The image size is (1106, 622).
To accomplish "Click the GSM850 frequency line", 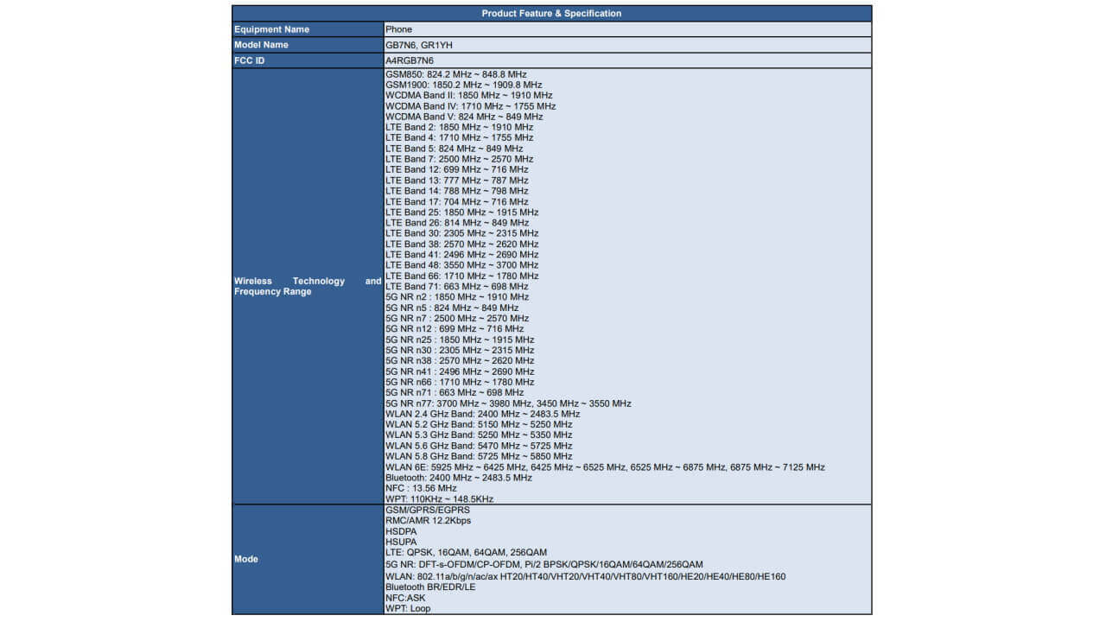I will pyautogui.click(x=455, y=75).
